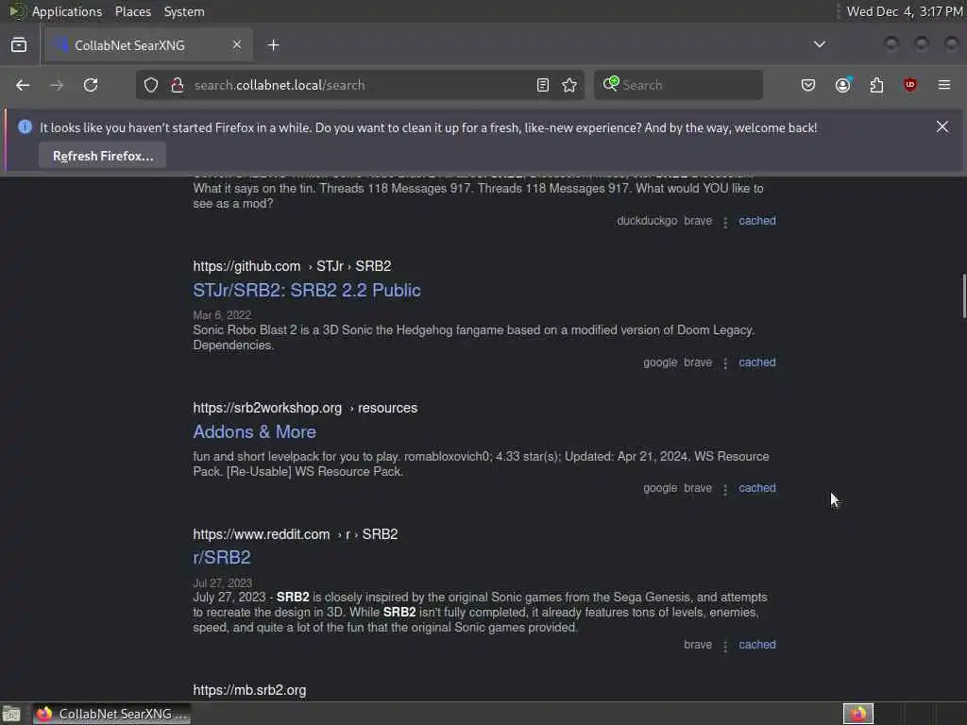
Task: Close the CollabNet SearXNG tab
Action: 237,45
